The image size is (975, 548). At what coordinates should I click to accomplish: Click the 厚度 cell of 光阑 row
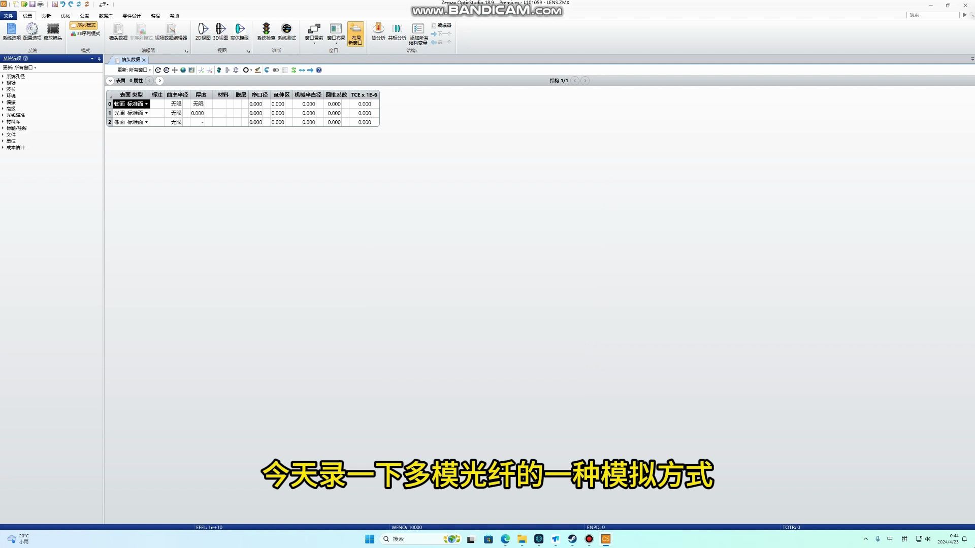click(197, 113)
